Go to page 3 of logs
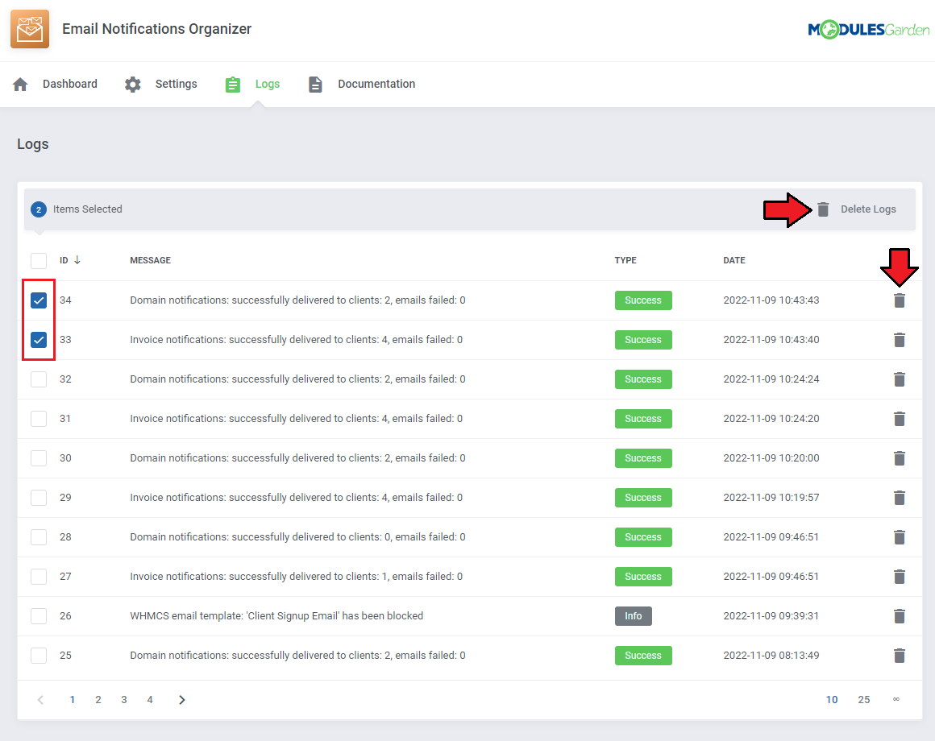The width and height of the screenshot is (935, 741). tap(124, 700)
